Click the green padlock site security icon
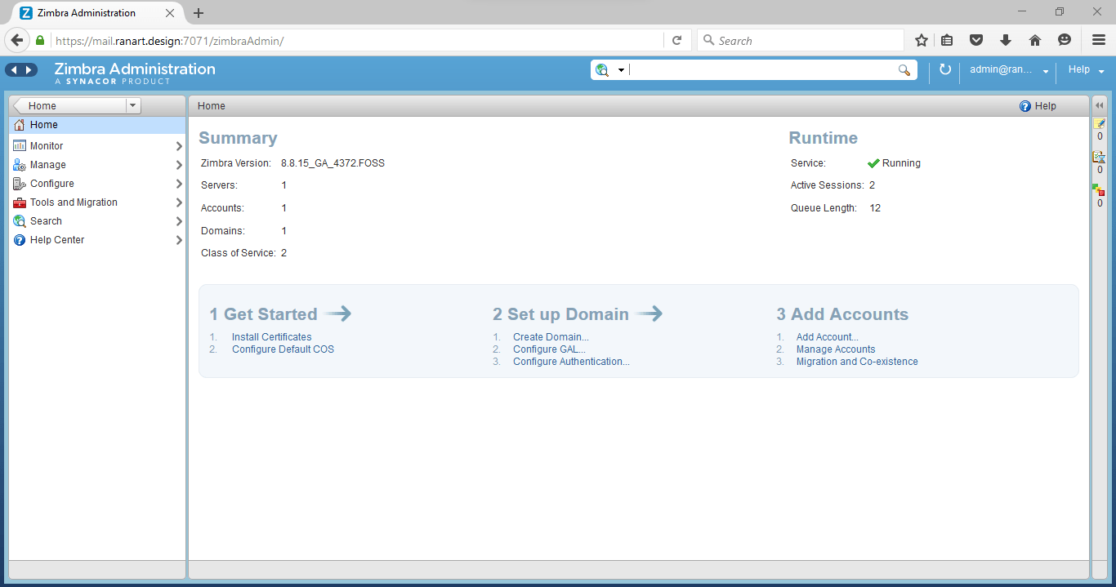 pyautogui.click(x=40, y=40)
